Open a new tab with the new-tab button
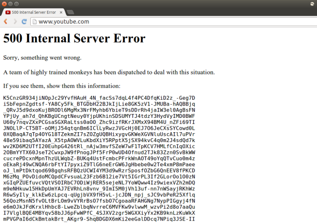 pyautogui.click(x=70, y=12)
